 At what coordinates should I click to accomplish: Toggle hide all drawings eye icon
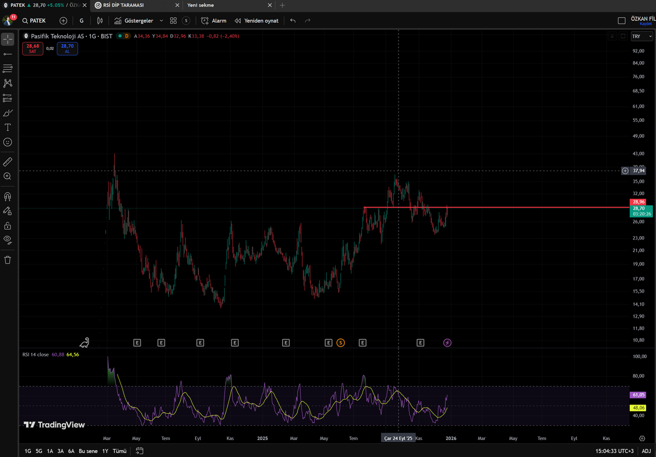(8, 239)
